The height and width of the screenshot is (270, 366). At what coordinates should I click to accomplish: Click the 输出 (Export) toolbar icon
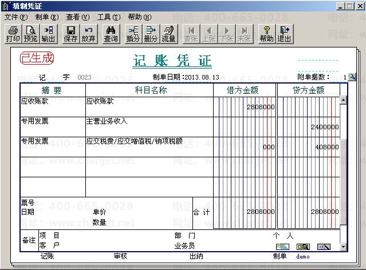tap(48, 34)
